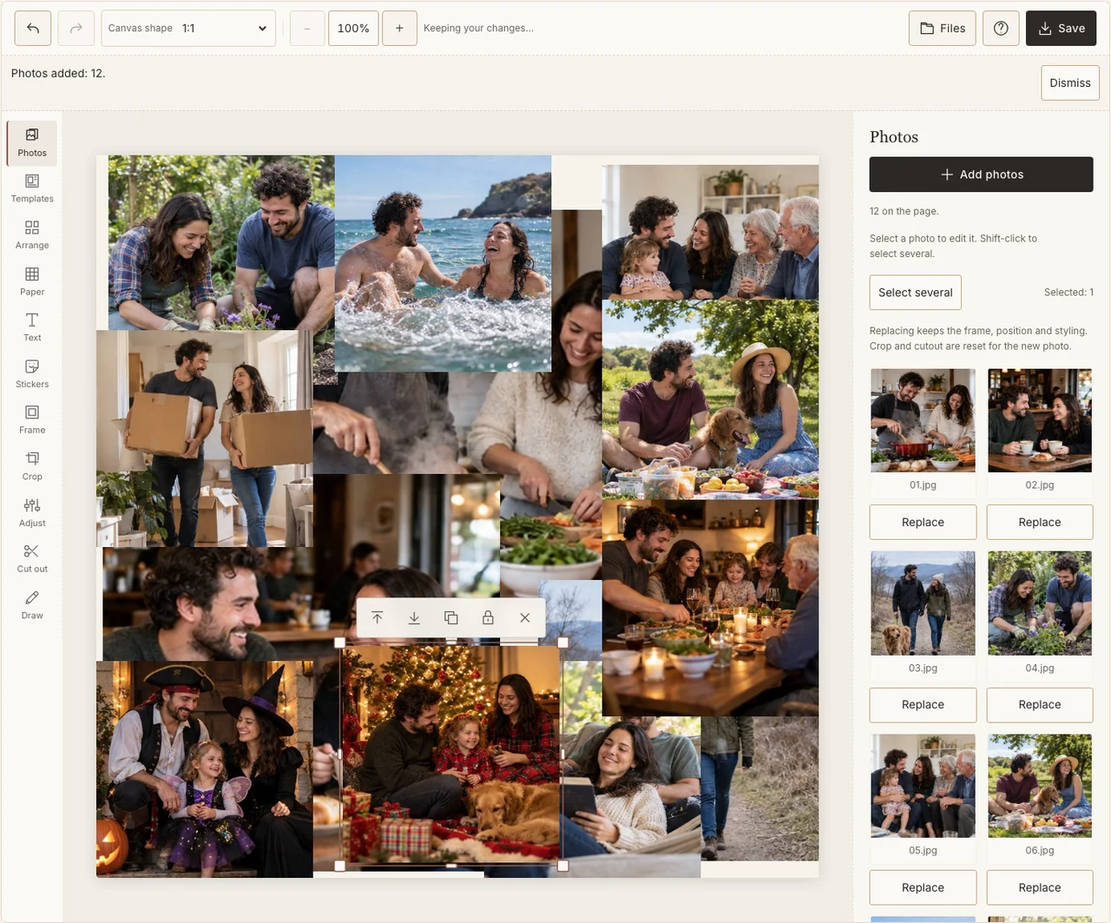
Task: Select the 02.jpg cafe thumbnail
Action: 1040,420
